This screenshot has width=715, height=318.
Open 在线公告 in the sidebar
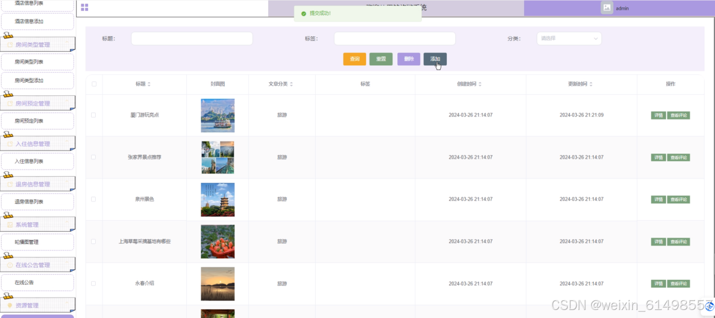point(38,282)
